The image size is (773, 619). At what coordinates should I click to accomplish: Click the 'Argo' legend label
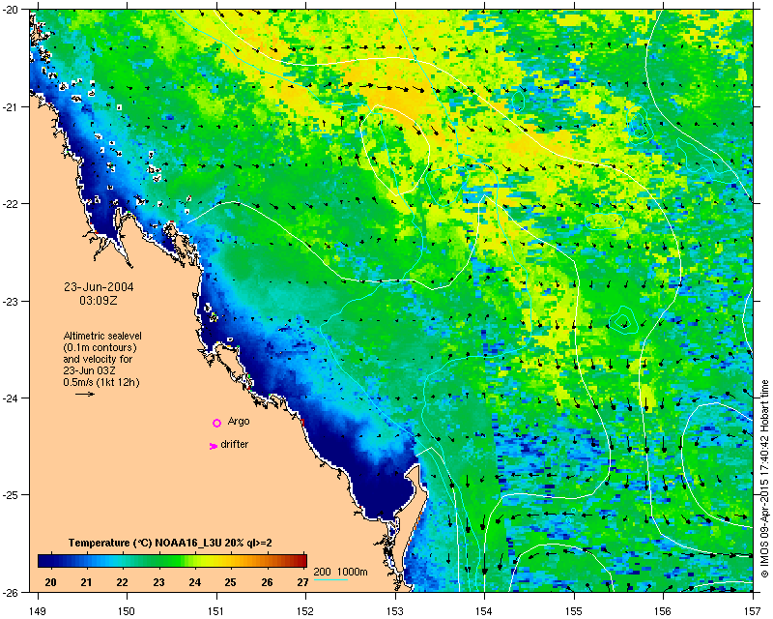tap(239, 422)
